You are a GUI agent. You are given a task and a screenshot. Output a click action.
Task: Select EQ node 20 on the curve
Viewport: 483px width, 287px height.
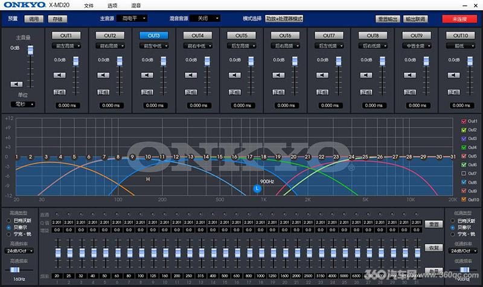tap(293, 157)
